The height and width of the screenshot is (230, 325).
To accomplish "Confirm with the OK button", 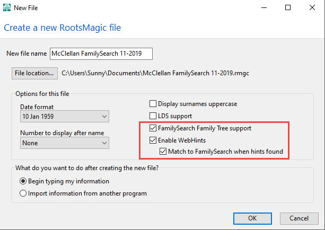I will [252, 218].
